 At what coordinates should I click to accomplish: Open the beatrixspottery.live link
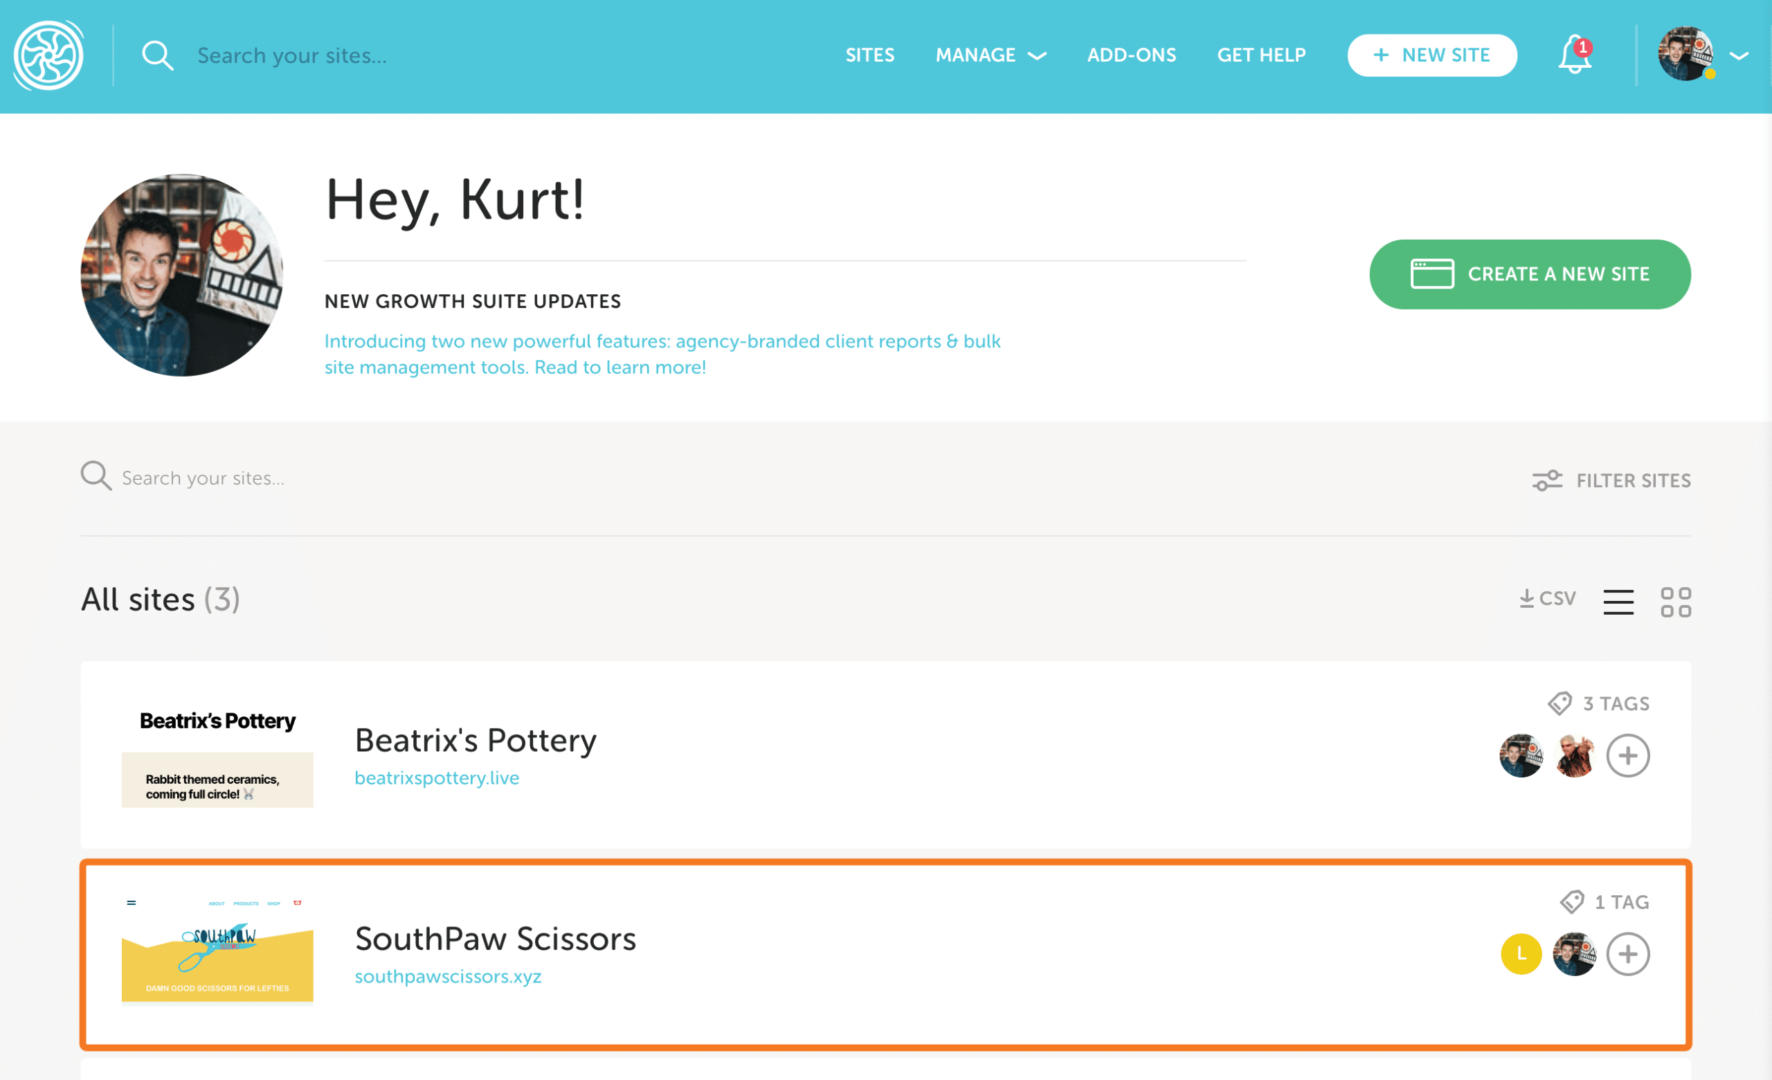437,778
